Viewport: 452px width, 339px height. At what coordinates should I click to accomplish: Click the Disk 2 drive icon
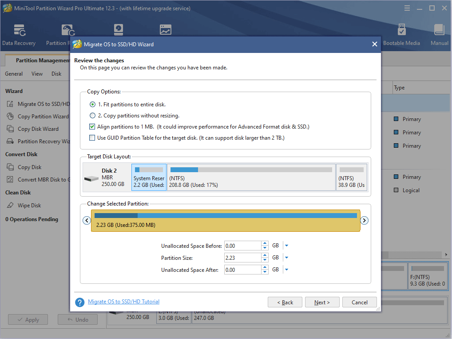point(91,179)
